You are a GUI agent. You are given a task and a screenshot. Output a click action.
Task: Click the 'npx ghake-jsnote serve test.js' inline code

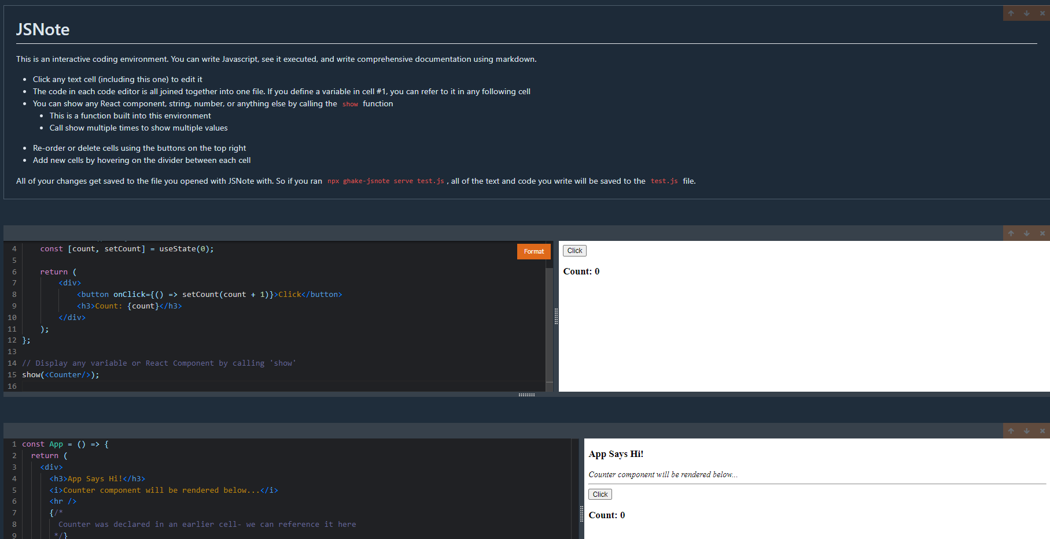[x=385, y=181]
